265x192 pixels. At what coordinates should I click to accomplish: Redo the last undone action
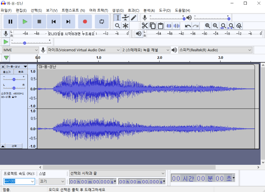pos(196,26)
